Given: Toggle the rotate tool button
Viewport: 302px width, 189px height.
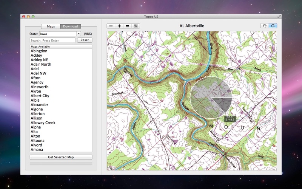Looking at the screenshot, I should (x=273, y=26).
